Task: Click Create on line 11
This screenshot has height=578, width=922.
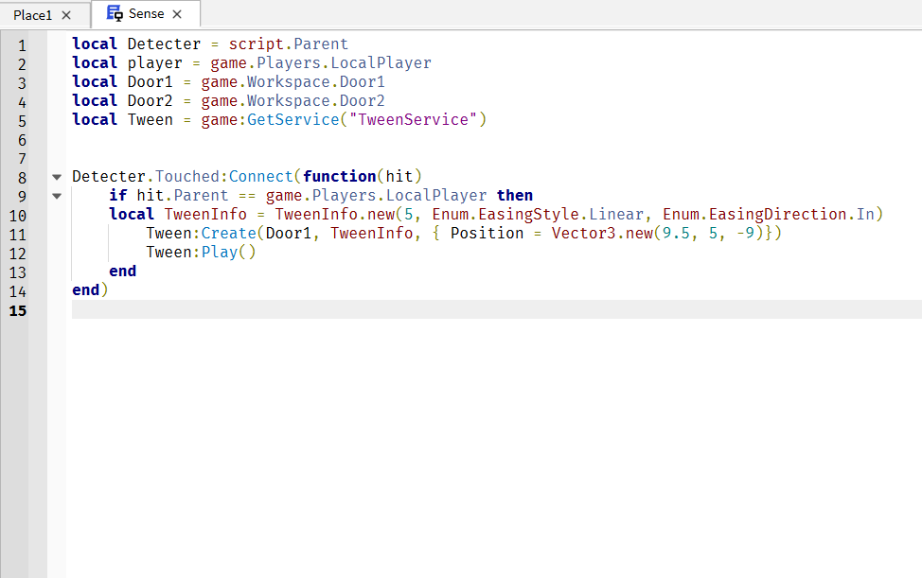Action: click(229, 233)
